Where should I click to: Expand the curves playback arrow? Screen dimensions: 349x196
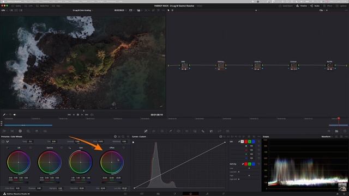[133, 142]
